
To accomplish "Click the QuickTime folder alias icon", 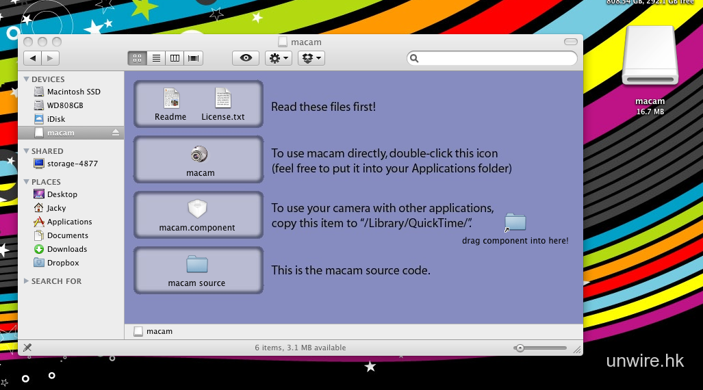I will tap(515, 222).
